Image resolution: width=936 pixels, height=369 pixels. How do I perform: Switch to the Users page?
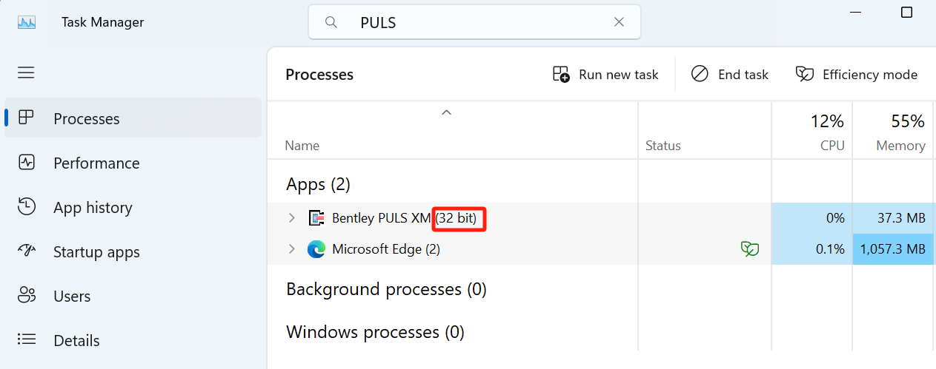72,297
